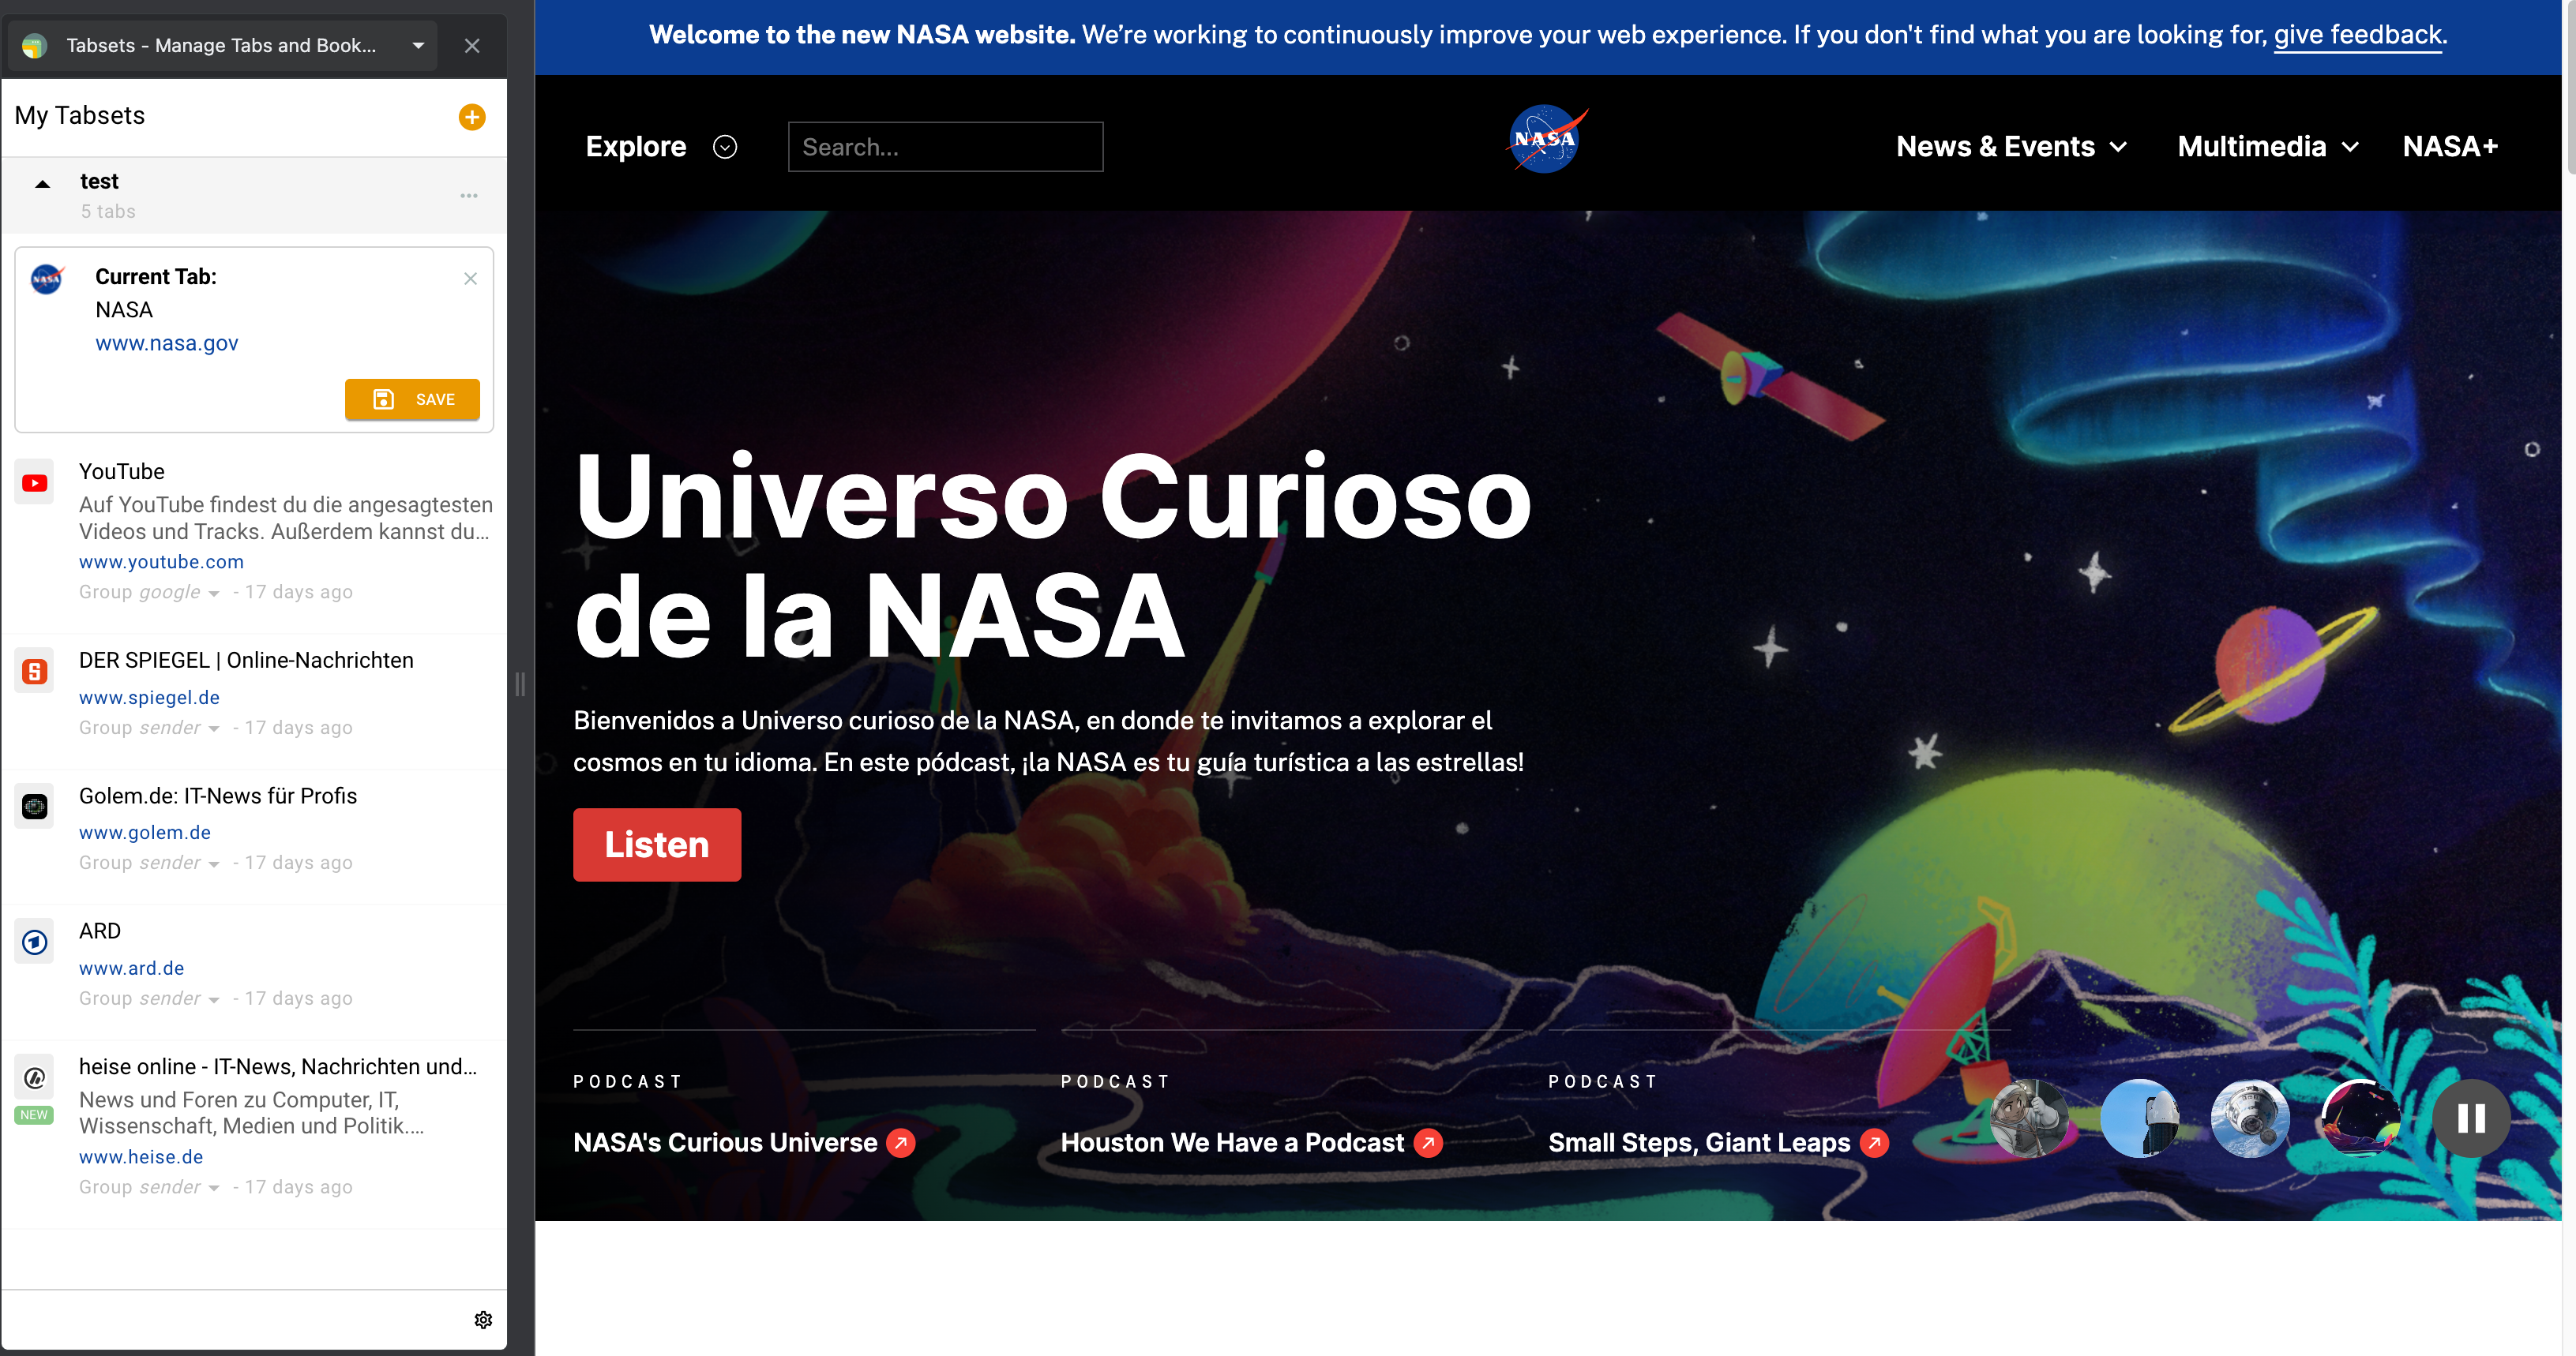The image size is (2576, 1356).
Task: Click the Tabsets settings gear icon
Action: coord(483,1320)
